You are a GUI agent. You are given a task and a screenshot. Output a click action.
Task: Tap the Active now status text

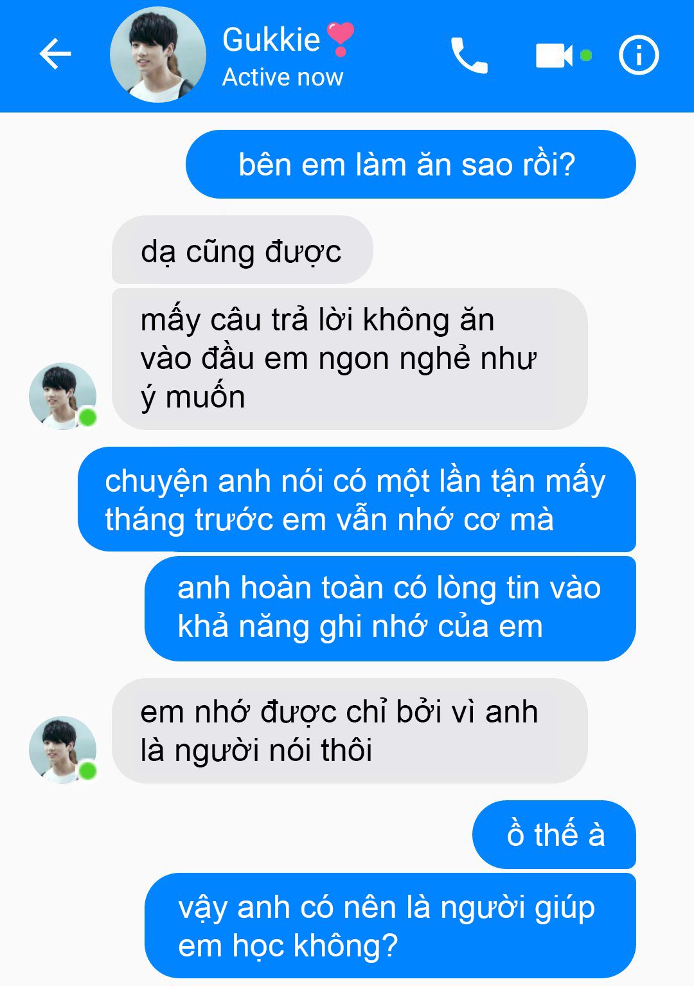(283, 77)
